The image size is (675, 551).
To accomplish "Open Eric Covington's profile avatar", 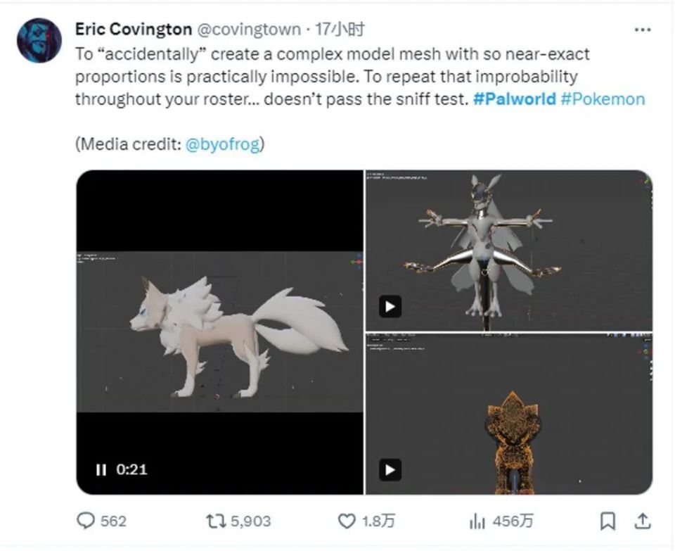I will (39, 40).
